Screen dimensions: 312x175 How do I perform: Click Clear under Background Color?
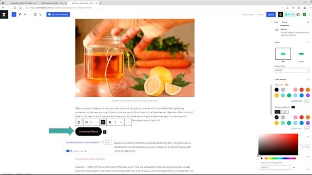coord(307,128)
